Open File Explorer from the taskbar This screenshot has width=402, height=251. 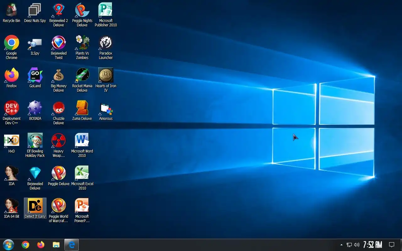(x=56, y=245)
